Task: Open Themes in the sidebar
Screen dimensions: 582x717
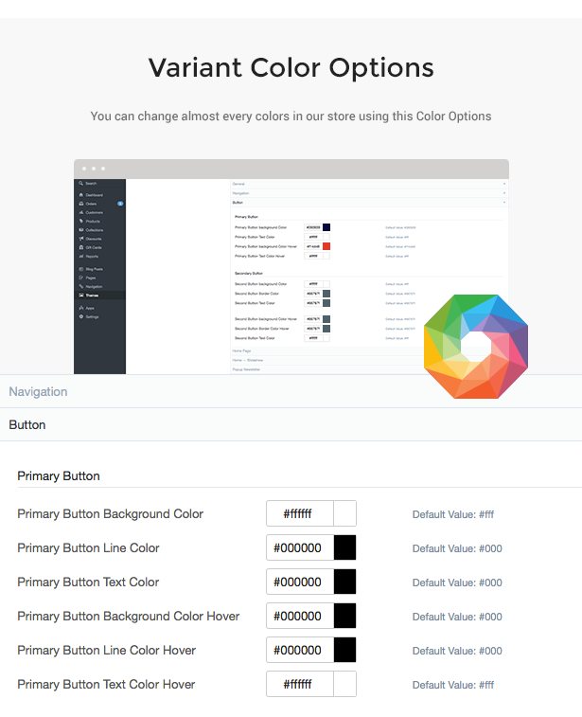Action: point(93,295)
